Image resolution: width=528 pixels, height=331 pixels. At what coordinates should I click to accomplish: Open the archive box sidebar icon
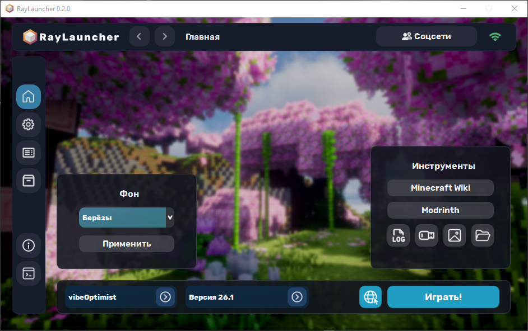click(x=29, y=181)
